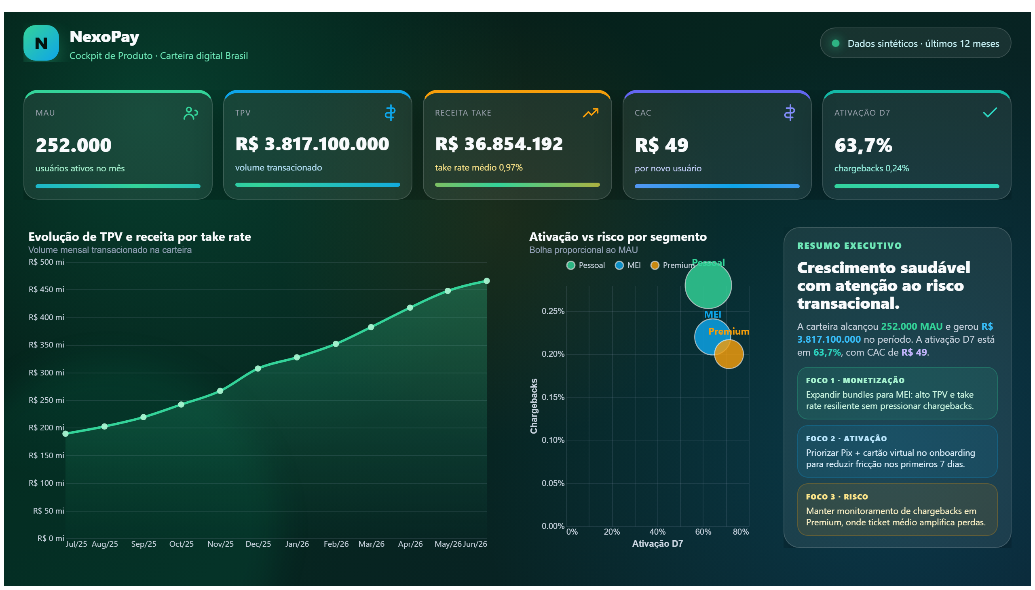Image resolution: width=1035 pixels, height=590 pixels.
Task: Click the orange Premium bubble
Action: (729, 354)
